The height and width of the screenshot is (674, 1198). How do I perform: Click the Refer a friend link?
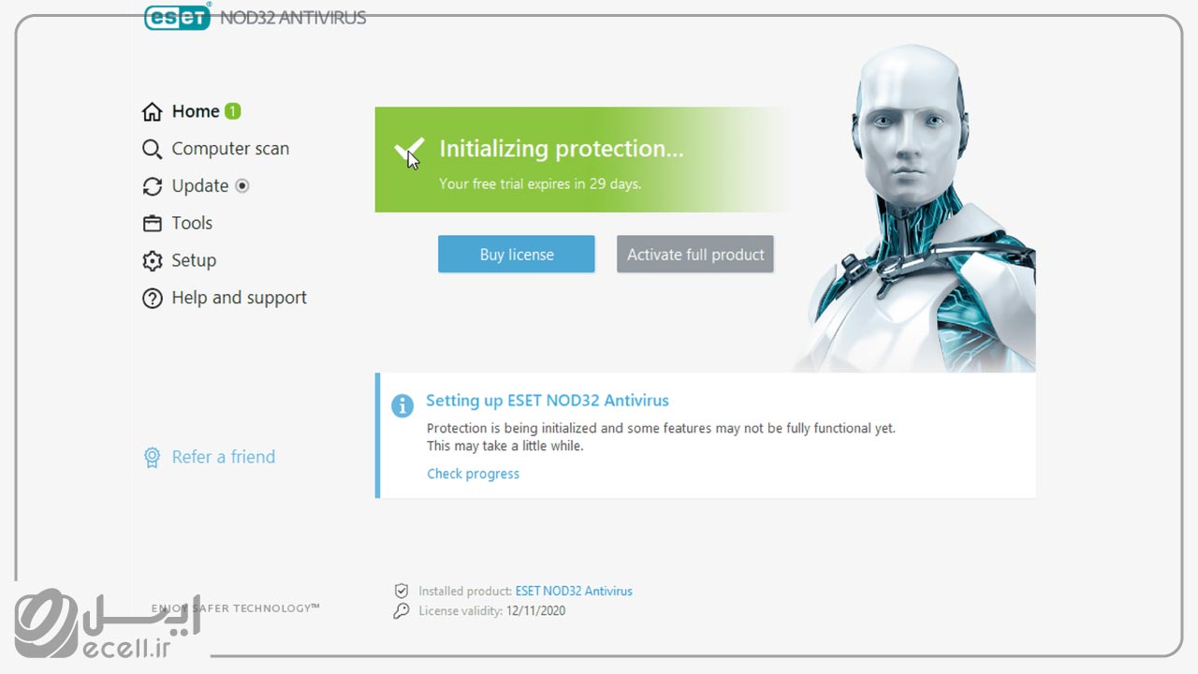tap(223, 457)
